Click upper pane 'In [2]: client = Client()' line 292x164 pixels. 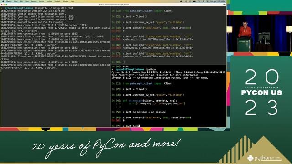[130, 16]
